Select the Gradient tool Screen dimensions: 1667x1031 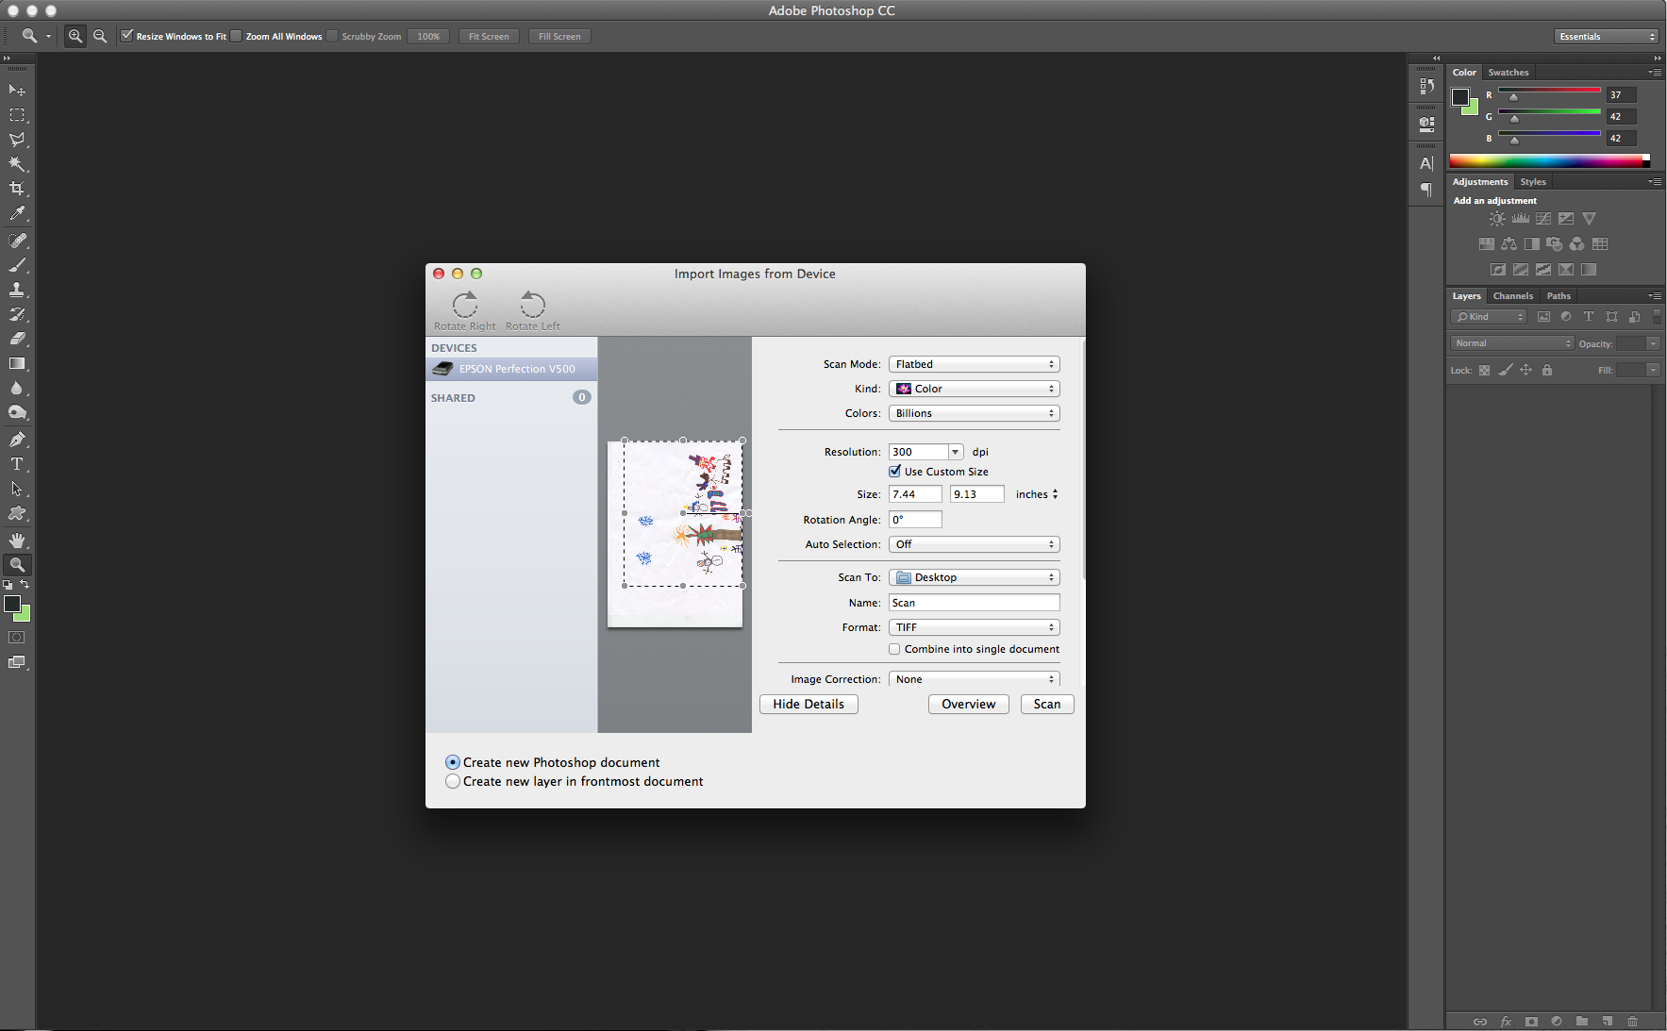(x=17, y=364)
